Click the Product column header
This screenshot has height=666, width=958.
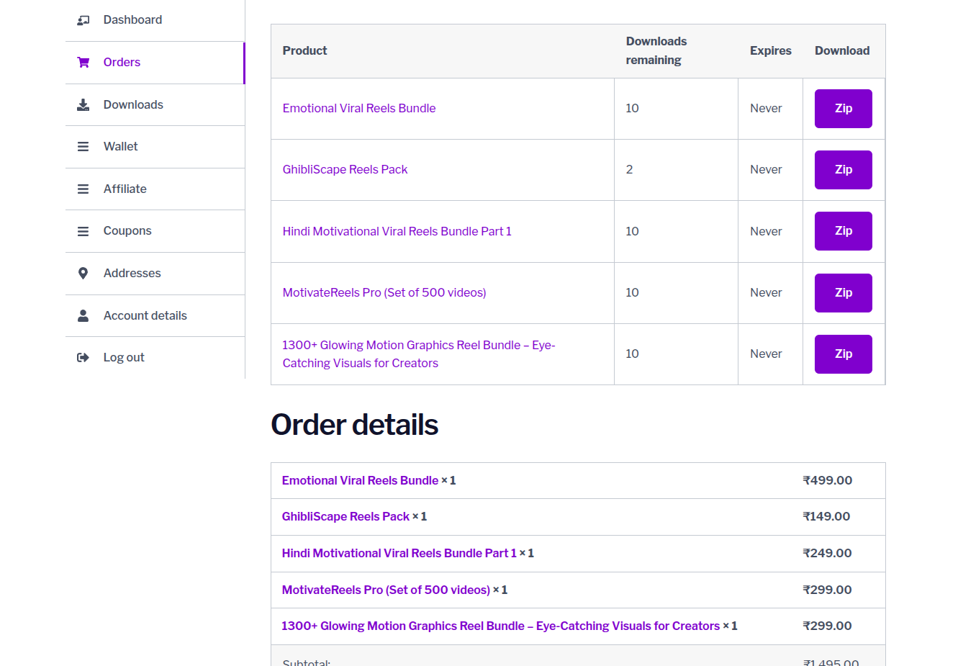(x=304, y=50)
